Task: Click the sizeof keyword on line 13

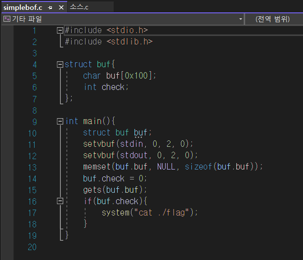Action: 198,167
